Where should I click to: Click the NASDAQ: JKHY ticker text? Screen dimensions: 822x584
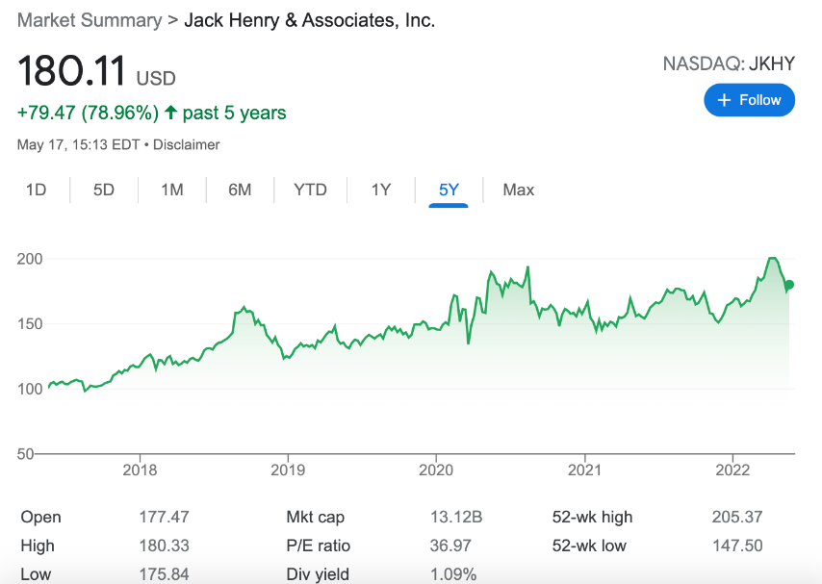729,63
